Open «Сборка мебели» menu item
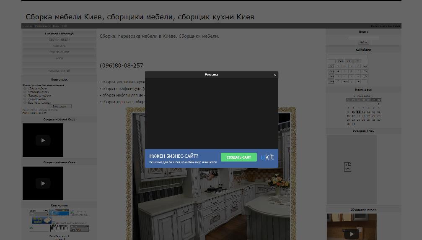 [59, 39]
